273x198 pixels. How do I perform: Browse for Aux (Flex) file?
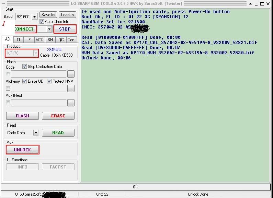(71, 103)
